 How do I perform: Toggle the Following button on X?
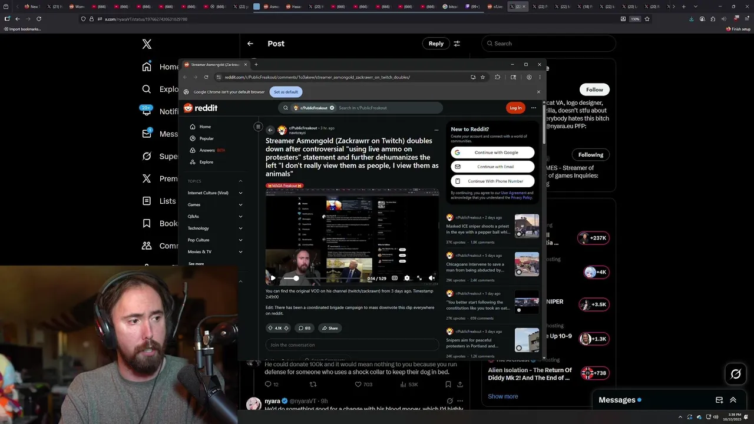coord(591,155)
